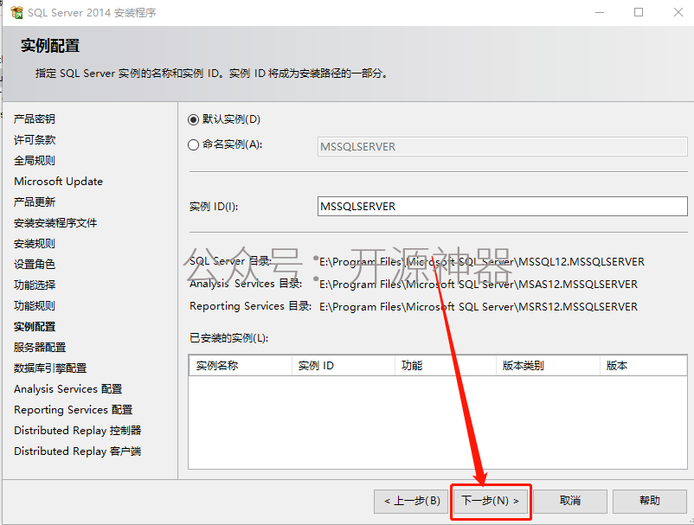This screenshot has width=694, height=525.
Task: Click the named instance MSSQLSERVER text field
Action: [503, 146]
